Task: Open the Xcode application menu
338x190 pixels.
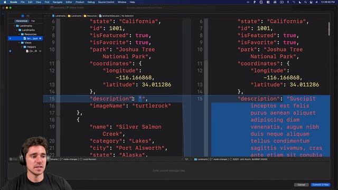Action: point(14,2)
